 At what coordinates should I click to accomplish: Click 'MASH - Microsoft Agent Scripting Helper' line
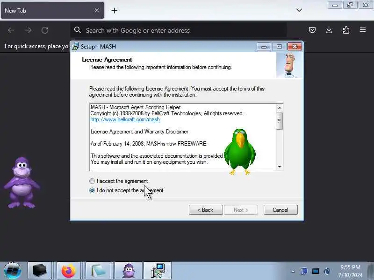[x=136, y=107]
